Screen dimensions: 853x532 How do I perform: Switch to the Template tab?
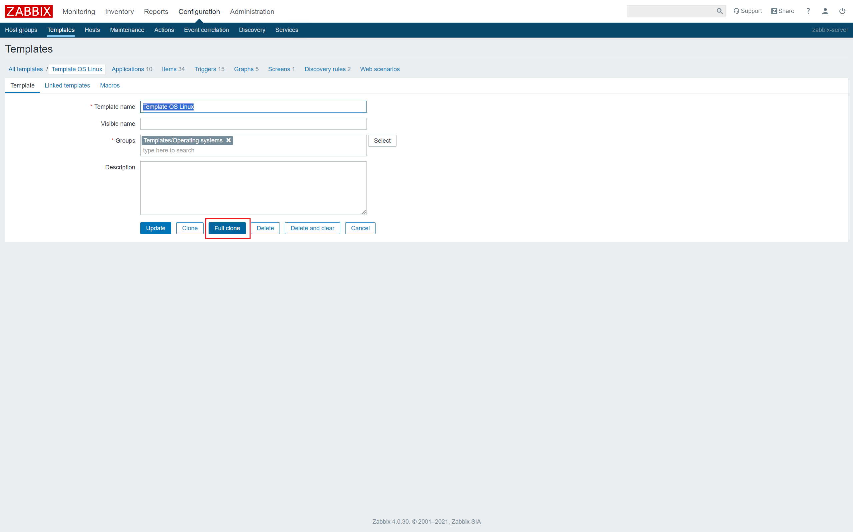coord(23,86)
